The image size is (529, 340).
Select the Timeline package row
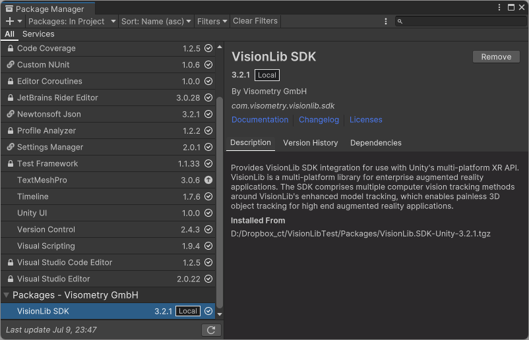pyautogui.click(x=108, y=196)
